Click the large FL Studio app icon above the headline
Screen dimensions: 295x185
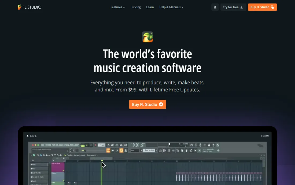coord(147,37)
